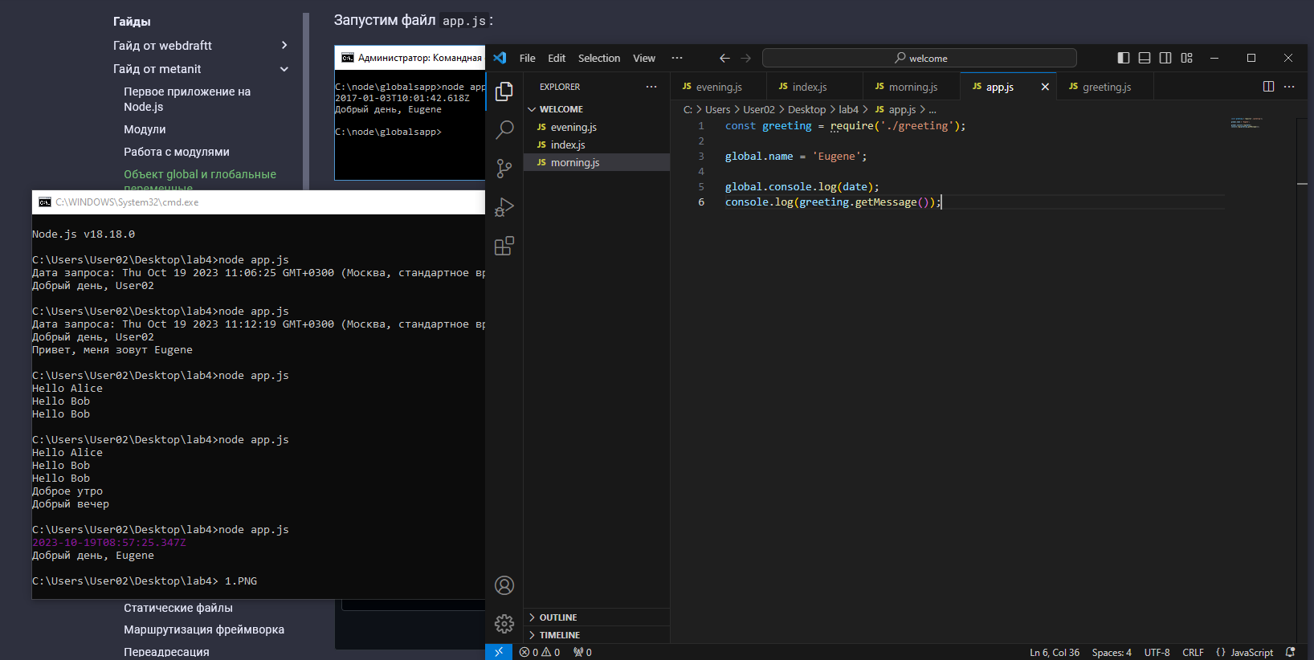Image resolution: width=1314 pixels, height=660 pixels.
Task: Open the Explorer view in activity bar
Action: [x=504, y=92]
